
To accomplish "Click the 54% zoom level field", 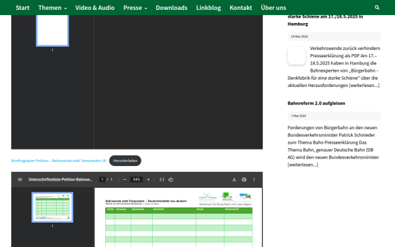I will click(x=136, y=179).
